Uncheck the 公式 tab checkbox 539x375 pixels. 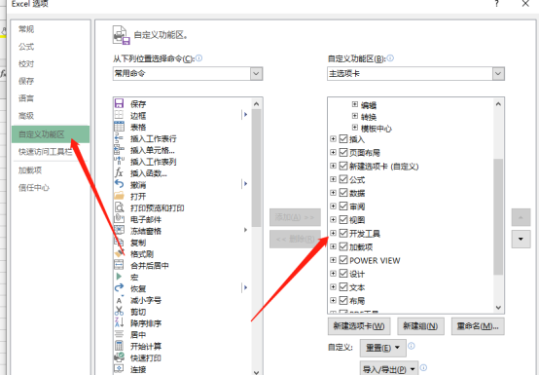(343, 179)
